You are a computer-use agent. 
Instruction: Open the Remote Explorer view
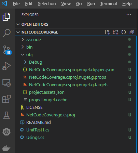(x=6, y=83)
